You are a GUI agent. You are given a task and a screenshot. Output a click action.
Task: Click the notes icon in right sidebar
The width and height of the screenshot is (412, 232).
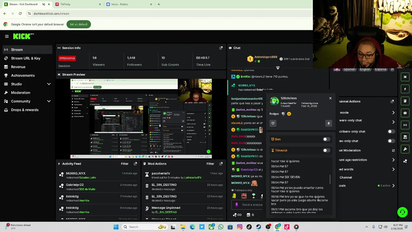(405, 101)
